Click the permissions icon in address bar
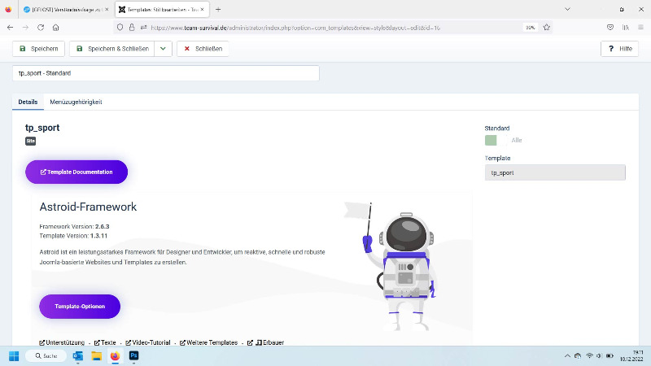Viewport: 651px width, 366px height. tap(144, 28)
